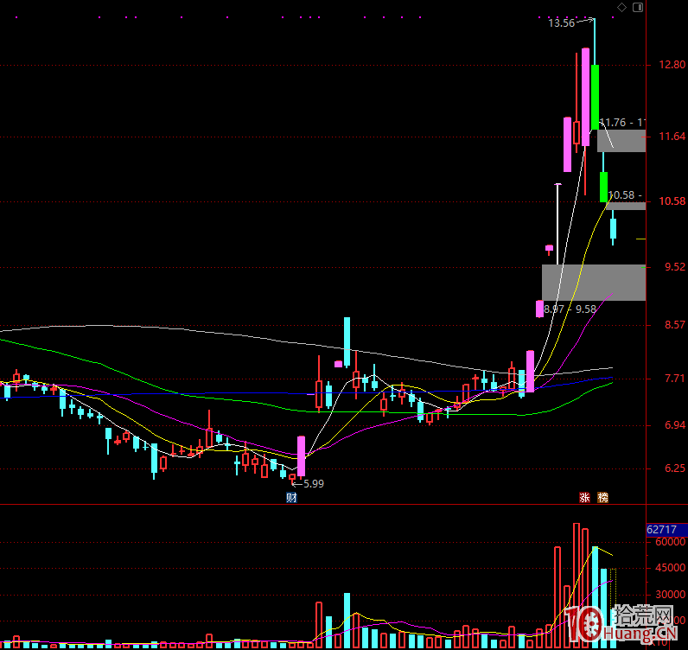Click the 9.52 price axis label

click(675, 267)
